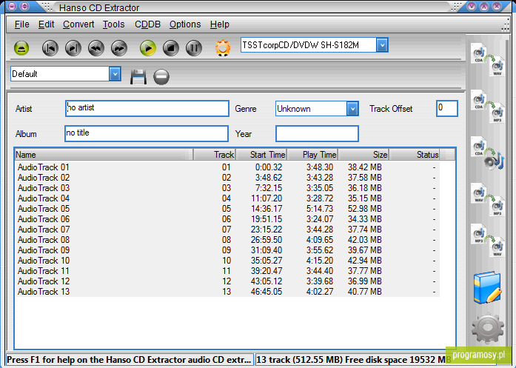Click the floppy disk save profile icon
This screenshot has height=368, width=516.
click(x=138, y=77)
